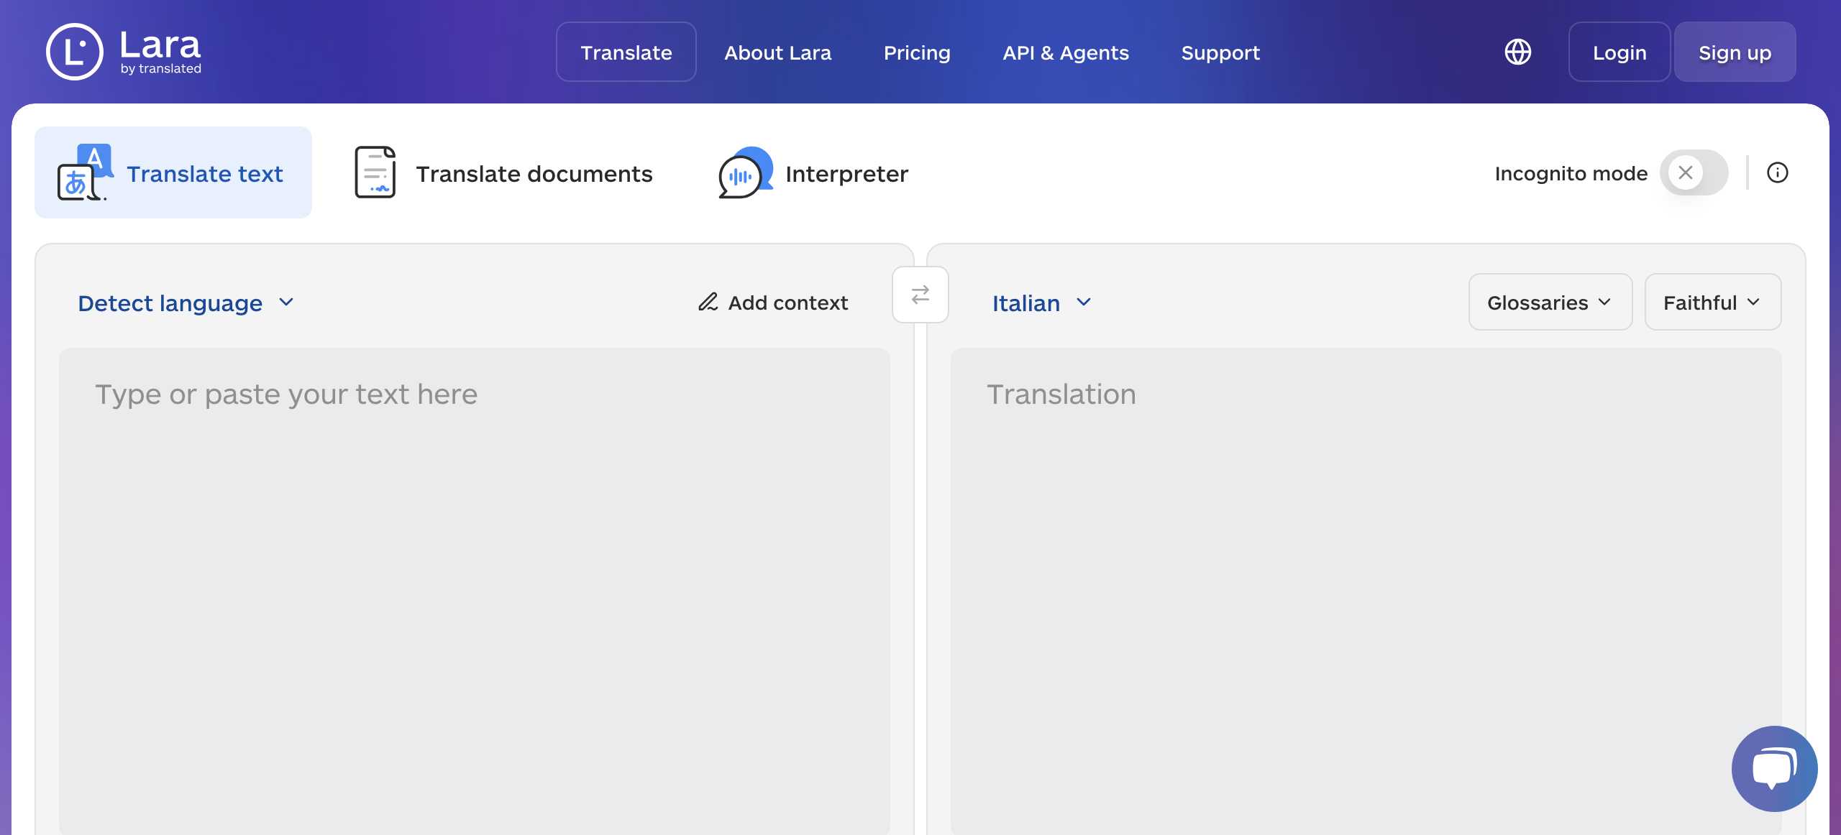Click the Interpreter speech bubble icon
The image size is (1841, 835).
[x=745, y=172]
